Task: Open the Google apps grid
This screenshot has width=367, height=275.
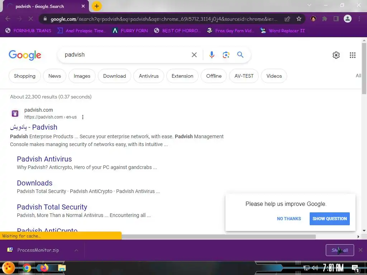Action: click(x=353, y=55)
